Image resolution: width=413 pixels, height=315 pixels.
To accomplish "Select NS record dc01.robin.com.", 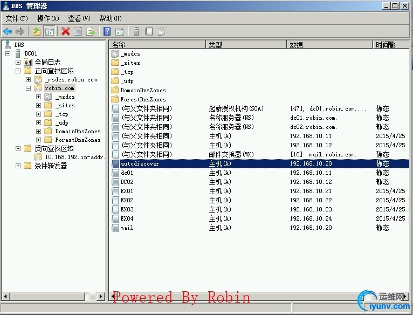I will [x=259, y=118].
